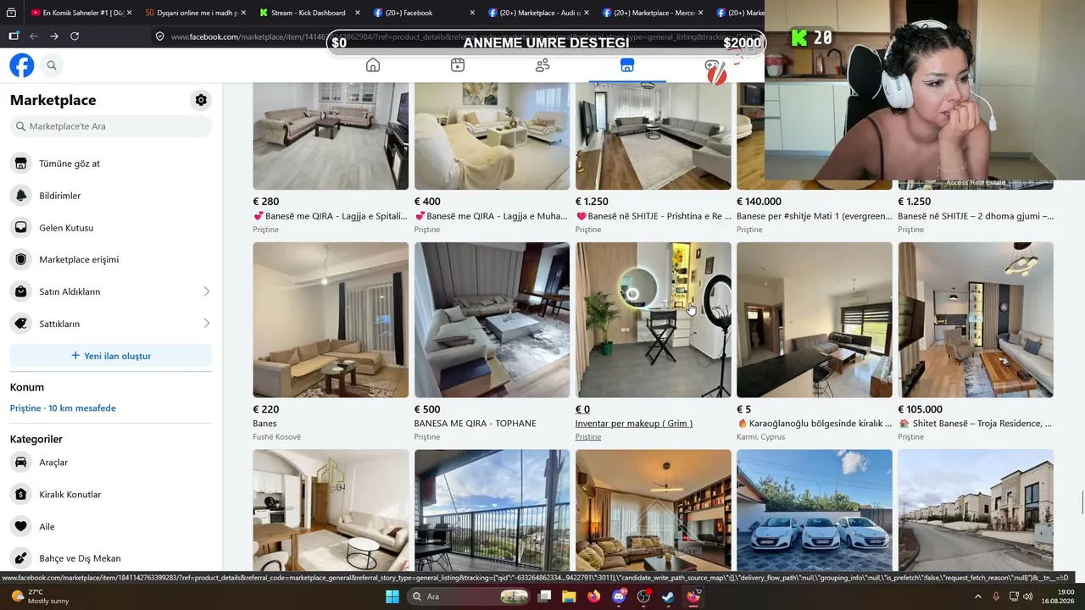Click the Marketplace erişimi shield icon
The width and height of the screenshot is (1085, 610).
click(x=21, y=259)
